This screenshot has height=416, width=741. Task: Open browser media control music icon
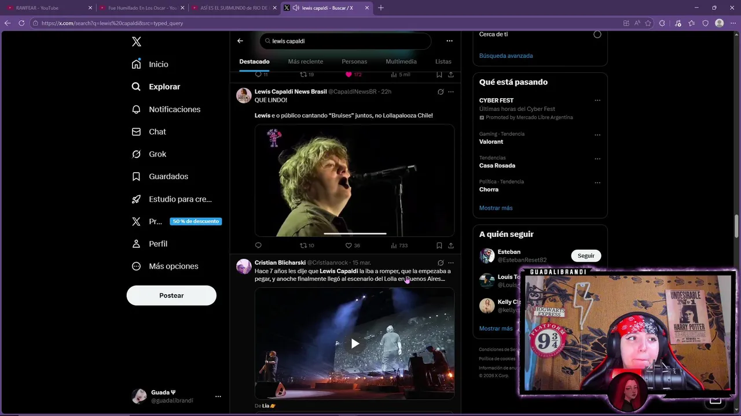[678, 23]
